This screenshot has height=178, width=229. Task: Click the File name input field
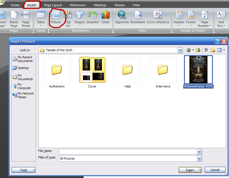[128, 151]
